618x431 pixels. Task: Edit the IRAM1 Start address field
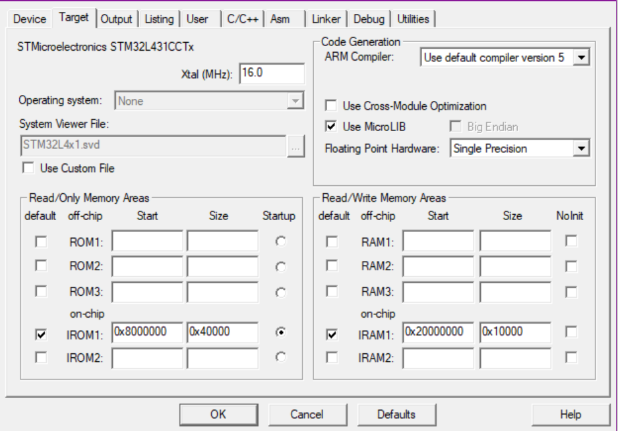click(439, 332)
